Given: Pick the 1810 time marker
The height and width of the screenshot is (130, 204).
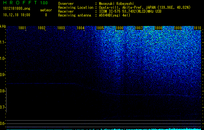Looking at the screenshot, I should pos(197,28).
